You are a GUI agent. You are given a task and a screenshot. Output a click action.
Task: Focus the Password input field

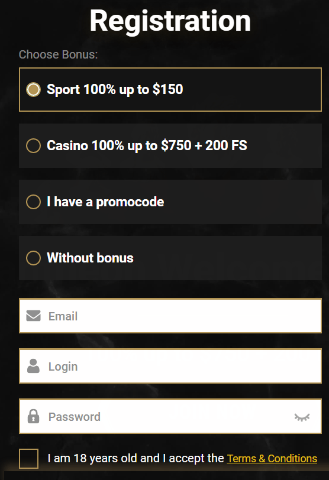coord(170,416)
